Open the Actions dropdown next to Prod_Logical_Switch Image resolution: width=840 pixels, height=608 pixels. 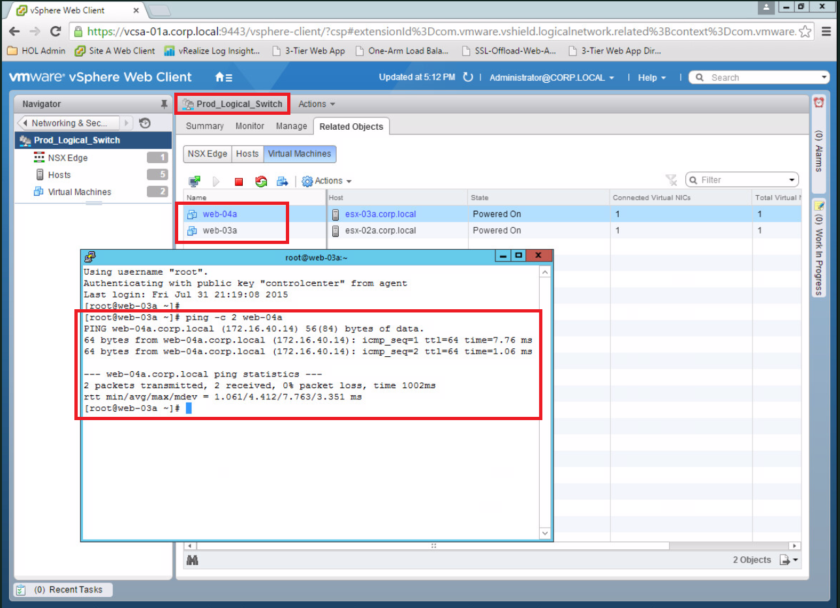(x=317, y=104)
